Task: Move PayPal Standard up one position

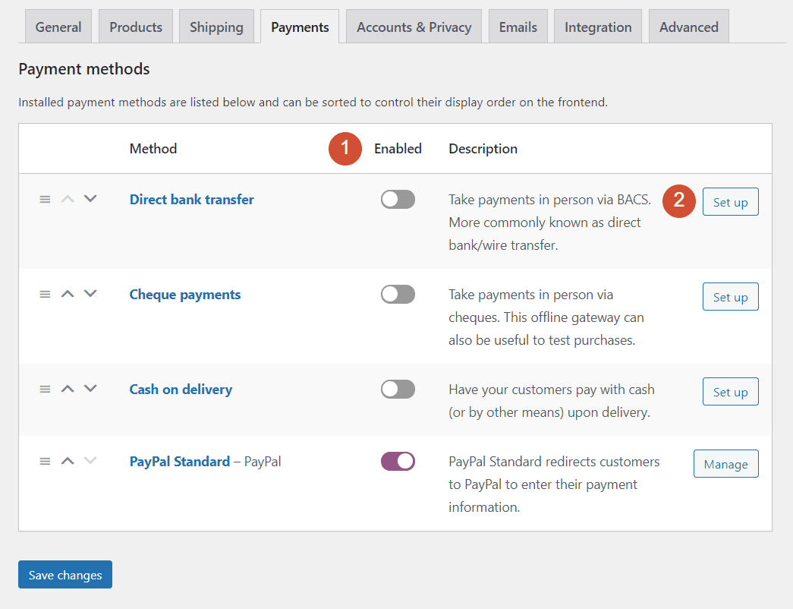Action: coord(67,461)
